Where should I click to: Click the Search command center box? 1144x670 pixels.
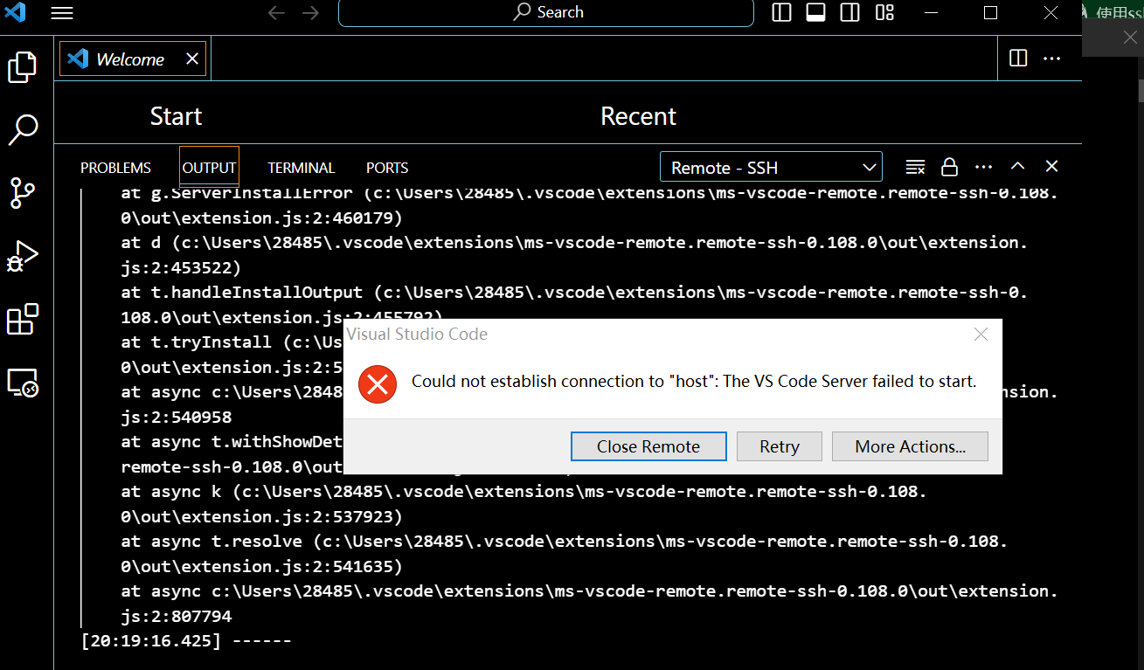click(546, 12)
